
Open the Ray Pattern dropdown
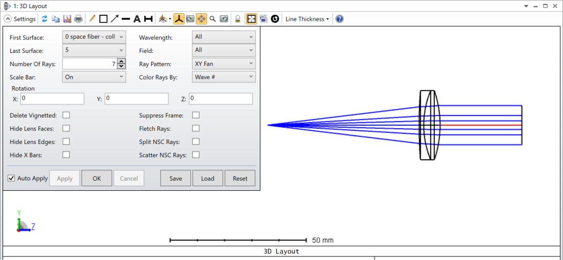pyautogui.click(x=224, y=64)
